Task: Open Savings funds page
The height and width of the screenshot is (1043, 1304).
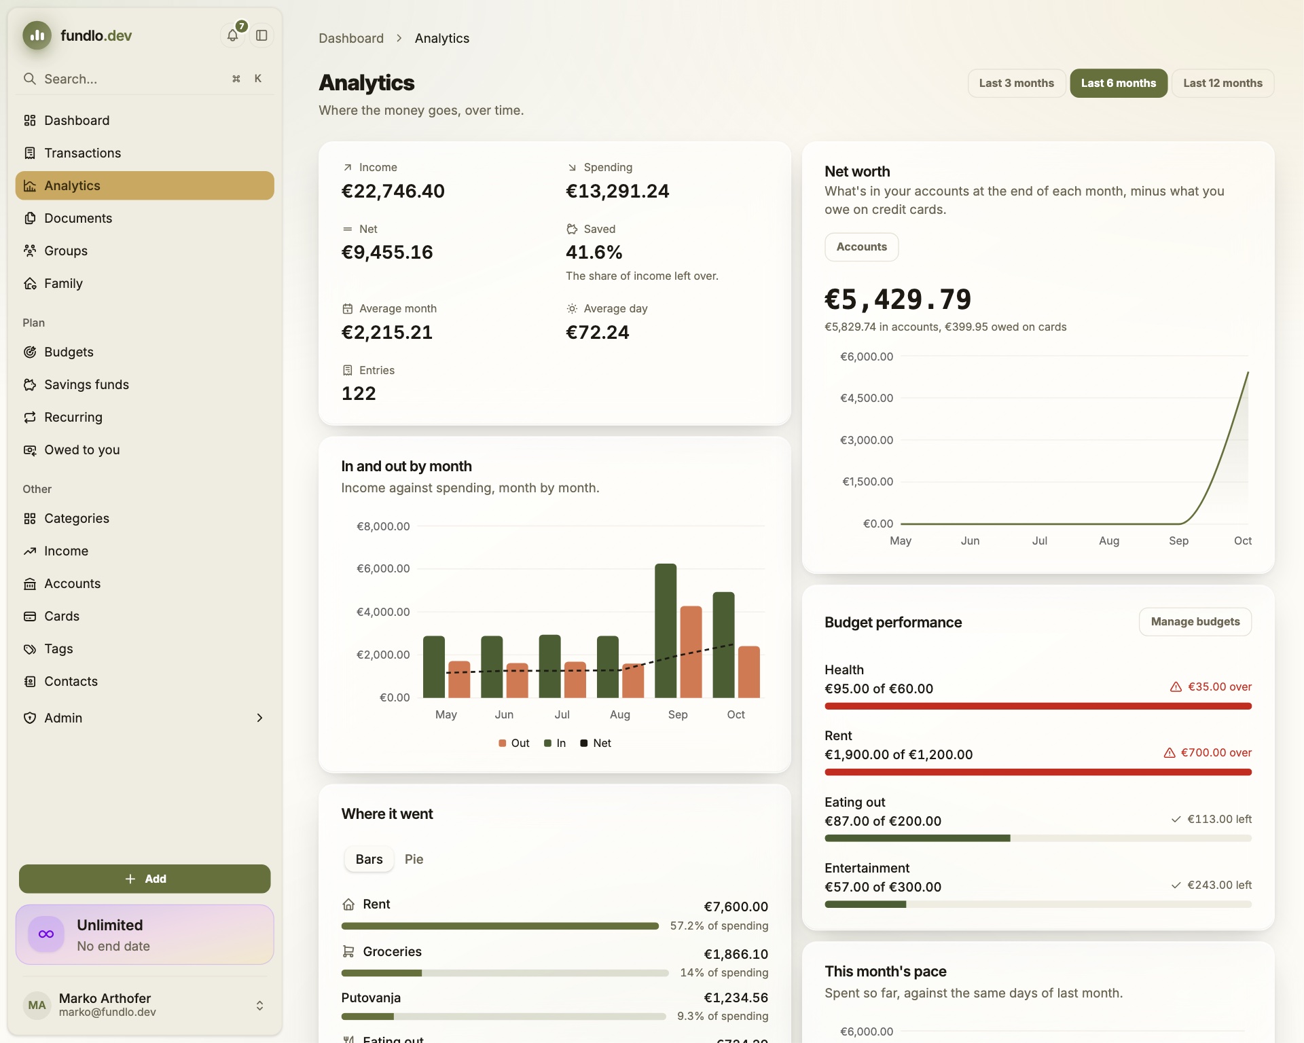Action: coord(145,384)
